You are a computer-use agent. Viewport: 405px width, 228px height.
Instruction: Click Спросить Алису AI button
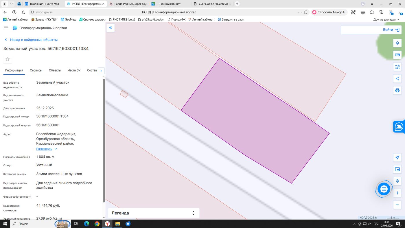(329, 12)
